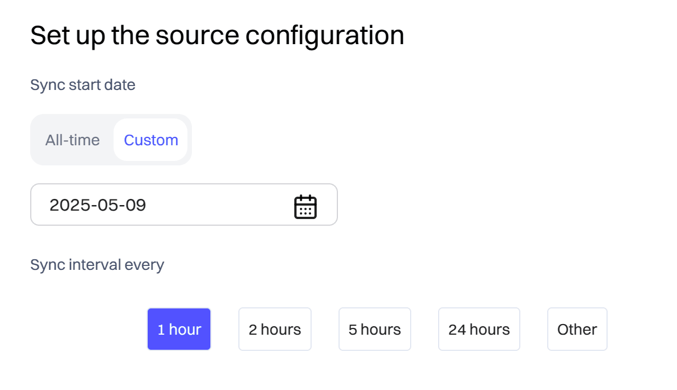Select 24 hours as sync interval
Screen dimensions: 677x390
tap(479, 329)
